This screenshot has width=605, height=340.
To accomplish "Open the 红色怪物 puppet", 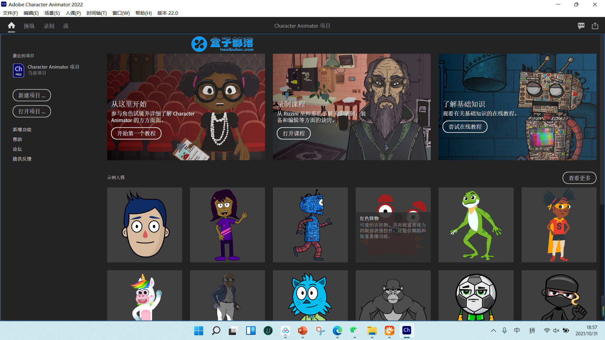I will (393, 225).
